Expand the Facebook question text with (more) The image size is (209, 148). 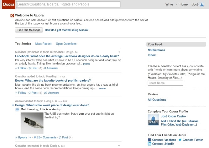86,64
